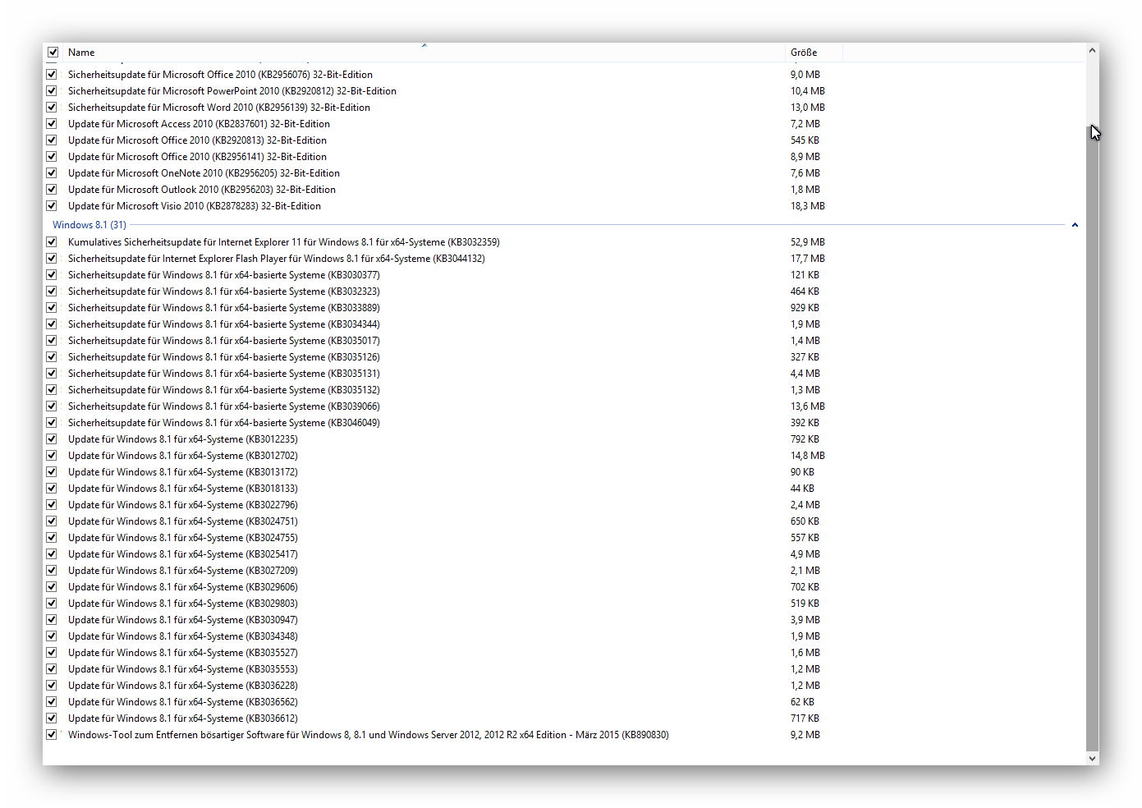Image resolution: width=1142 pixels, height=808 pixels.
Task: Select Update für Windows 8.1 (KB3013172)
Action: coord(183,472)
